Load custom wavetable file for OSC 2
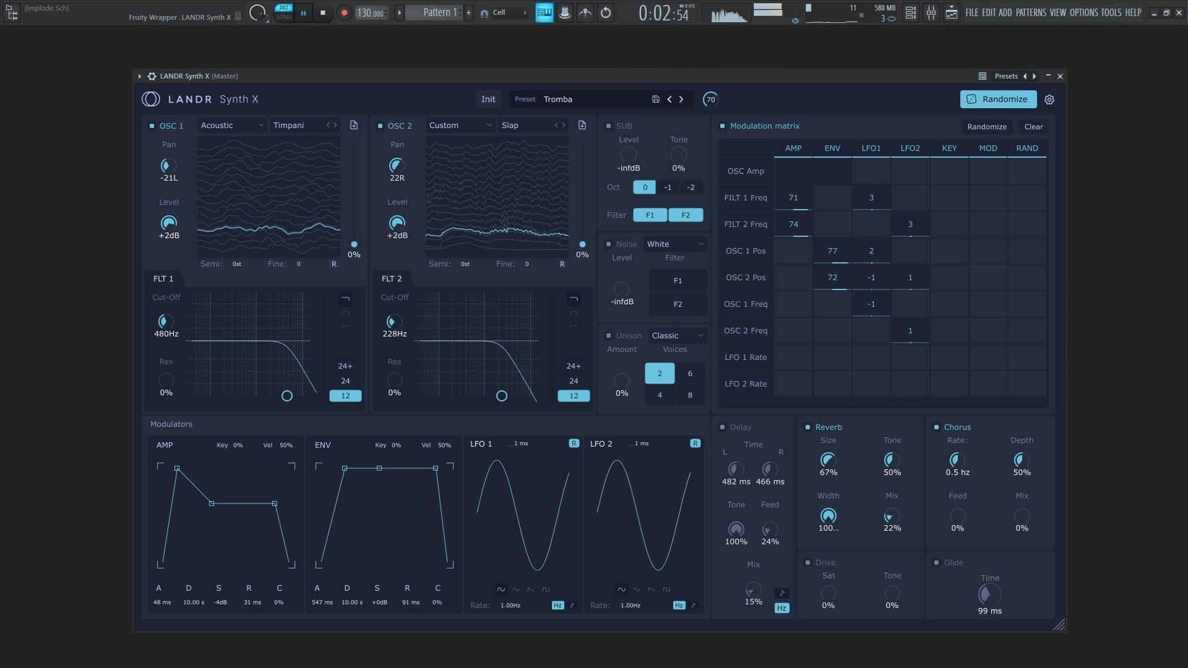The height and width of the screenshot is (668, 1188). 582,126
